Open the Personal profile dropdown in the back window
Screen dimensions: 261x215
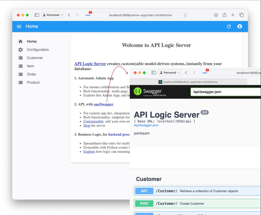(x=53, y=15)
